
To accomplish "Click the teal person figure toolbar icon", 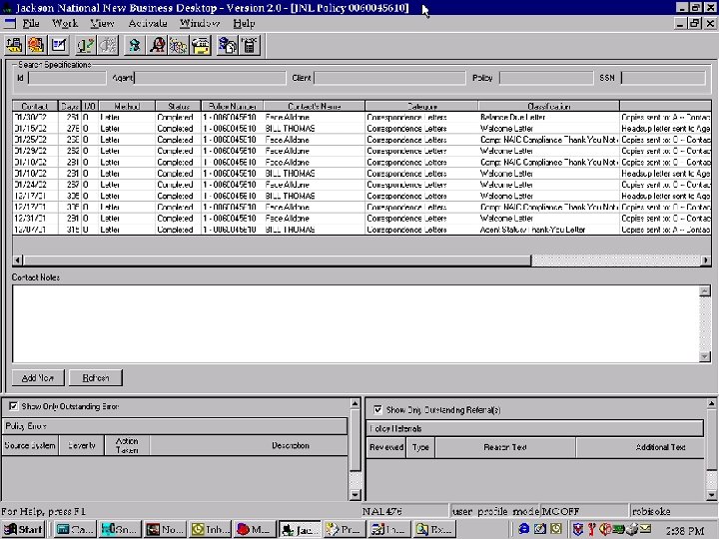I will tap(133, 45).
